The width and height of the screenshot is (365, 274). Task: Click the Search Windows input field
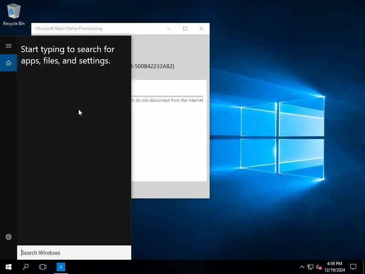click(x=74, y=253)
